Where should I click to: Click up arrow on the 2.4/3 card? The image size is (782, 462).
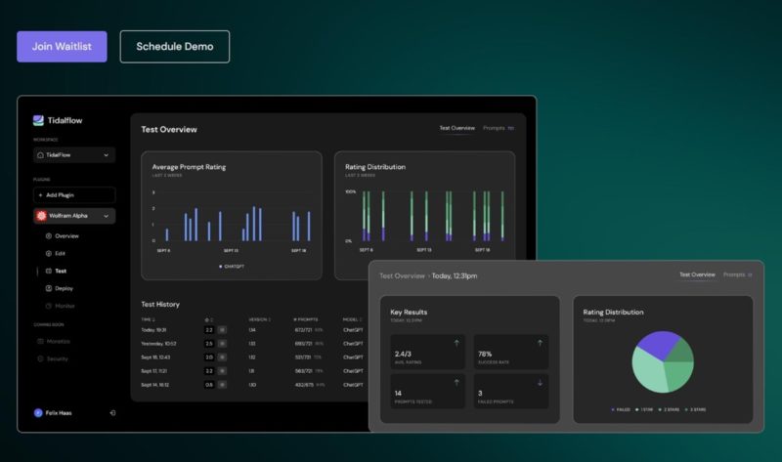(x=456, y=343)
